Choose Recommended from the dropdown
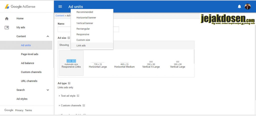This screenshot has height=116, width=256. pos(92,12)
